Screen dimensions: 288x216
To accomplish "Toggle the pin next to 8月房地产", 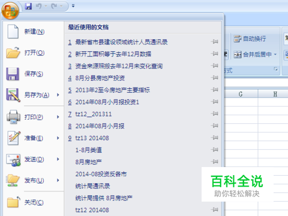I will (x=215, y=161).
